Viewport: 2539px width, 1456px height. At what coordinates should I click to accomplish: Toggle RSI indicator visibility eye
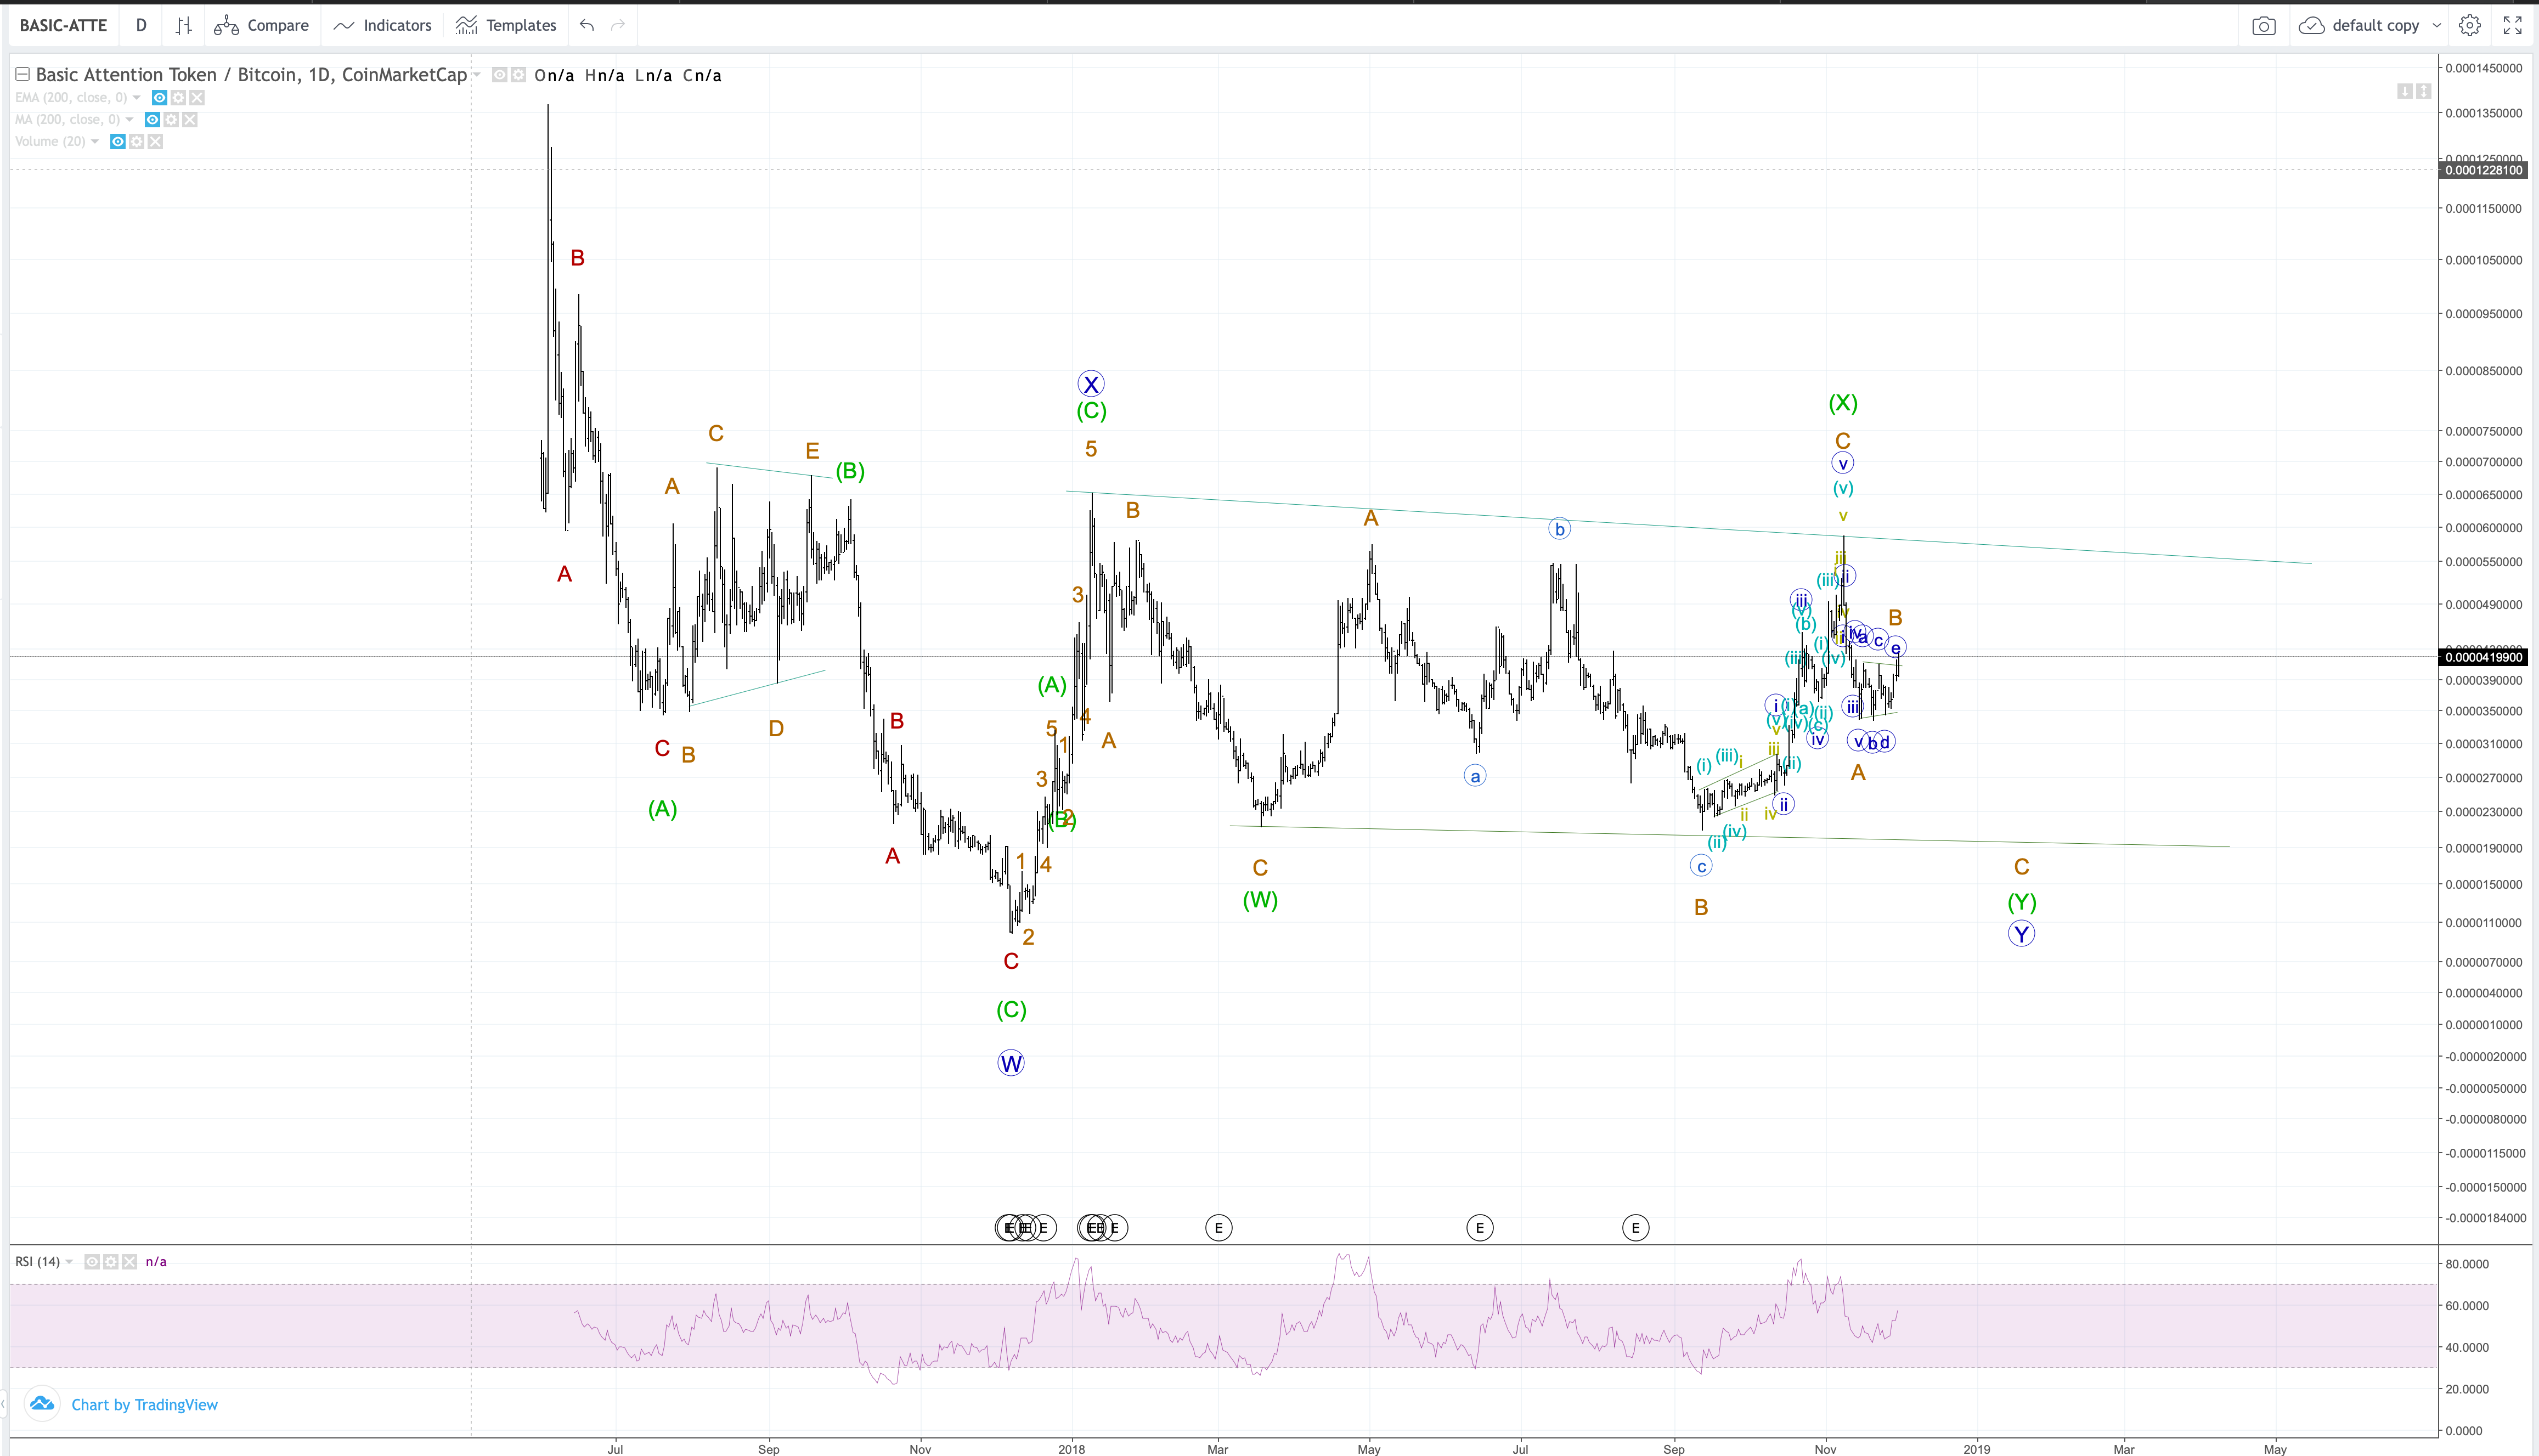(91, 1262)
